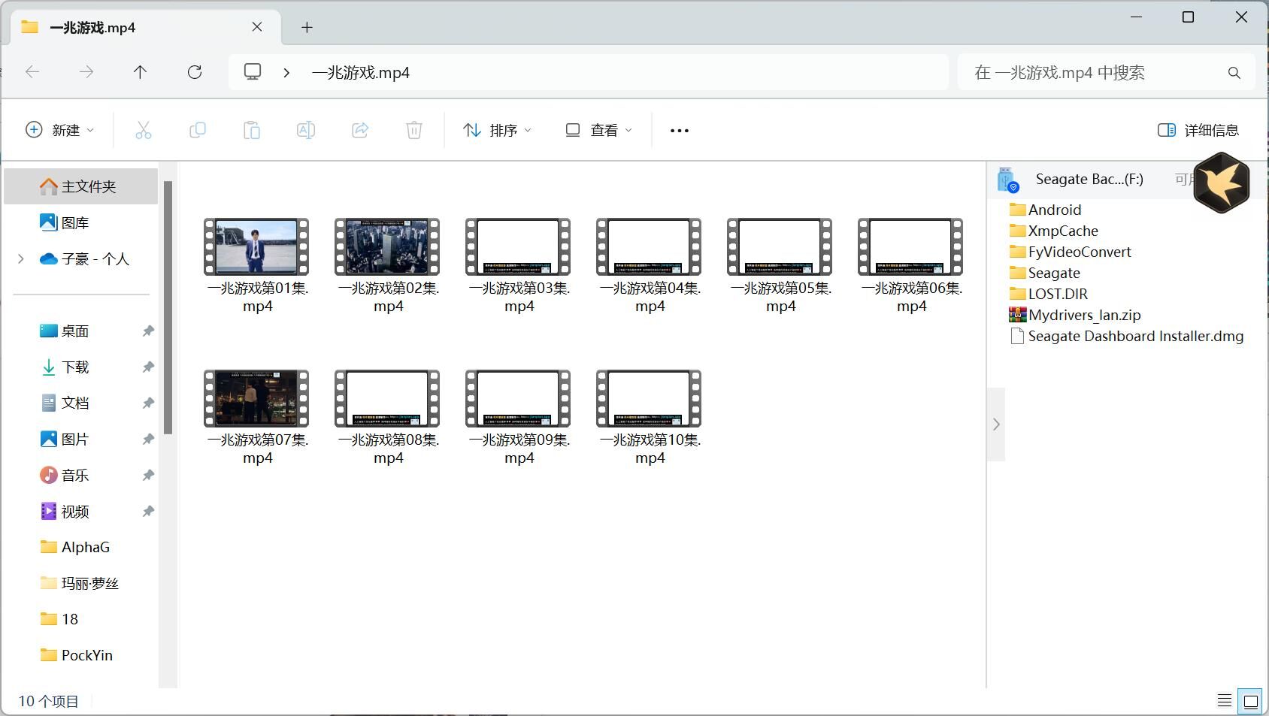The height and width of the screenshot is (716, 1269).
Task: Open a new tab with plus button
Action: 307,27
